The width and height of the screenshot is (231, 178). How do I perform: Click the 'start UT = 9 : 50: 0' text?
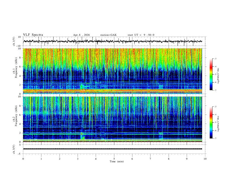coord(141,35)
